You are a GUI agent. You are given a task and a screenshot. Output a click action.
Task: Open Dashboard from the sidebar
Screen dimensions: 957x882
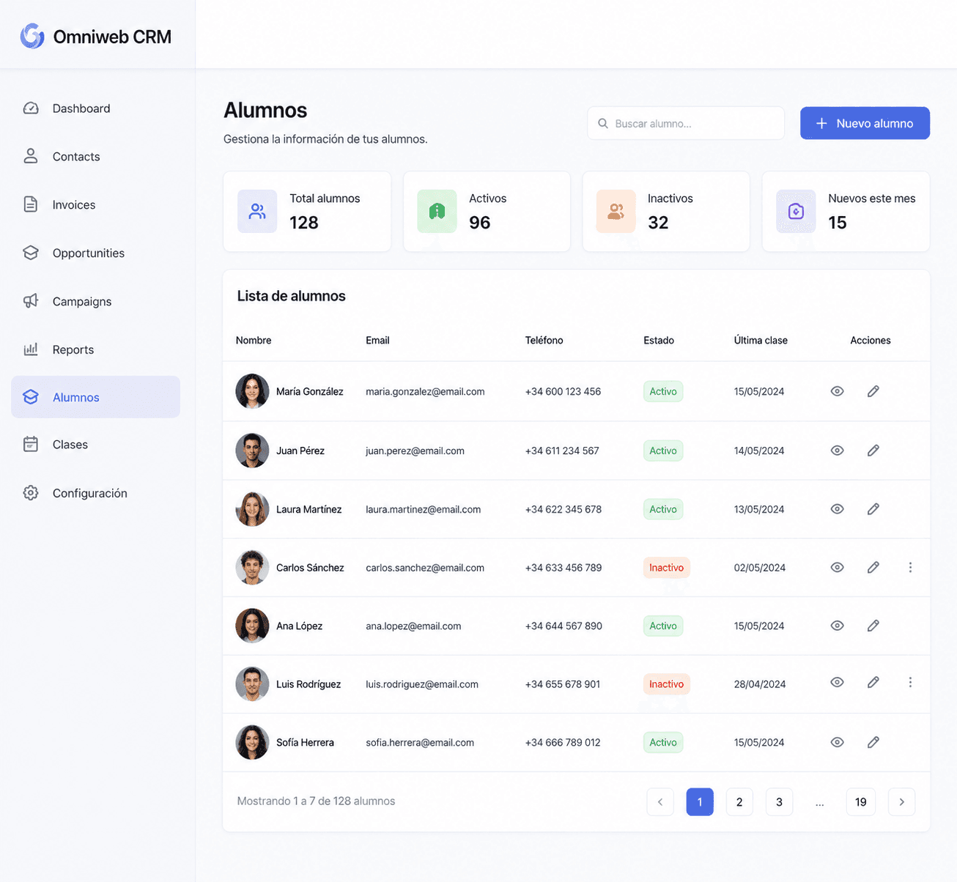(x=95, y=108)
